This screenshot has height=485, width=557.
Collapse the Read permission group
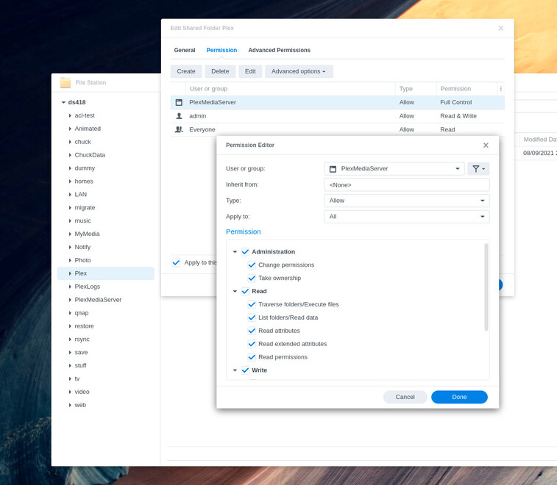[x=235, y=291]
